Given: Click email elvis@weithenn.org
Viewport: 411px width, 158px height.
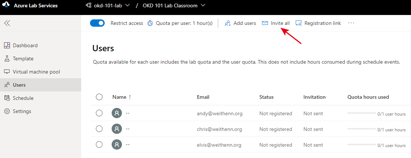Looking at the screenshot, I should [x=219, y=145].
